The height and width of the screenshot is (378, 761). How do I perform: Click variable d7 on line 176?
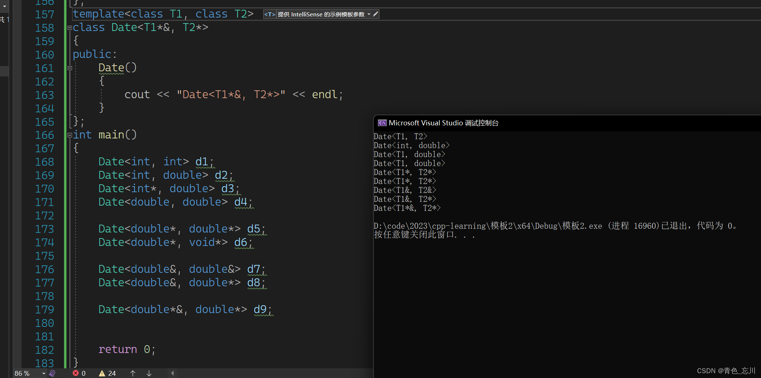click(x=254, y=269)
